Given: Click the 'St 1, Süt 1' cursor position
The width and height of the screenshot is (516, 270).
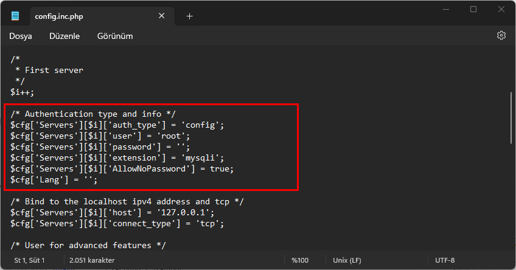Looking at the screenshot, I should pos(29,260).
